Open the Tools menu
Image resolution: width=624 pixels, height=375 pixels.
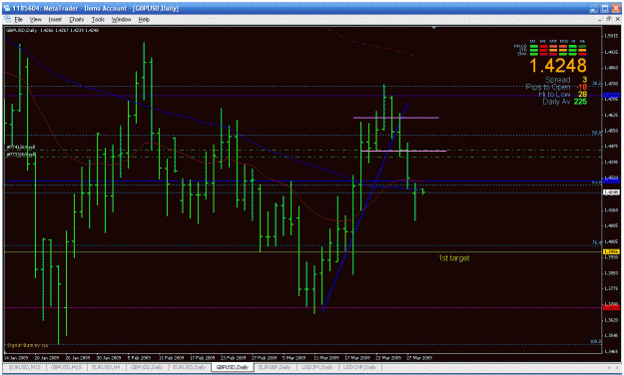[98, 19]
